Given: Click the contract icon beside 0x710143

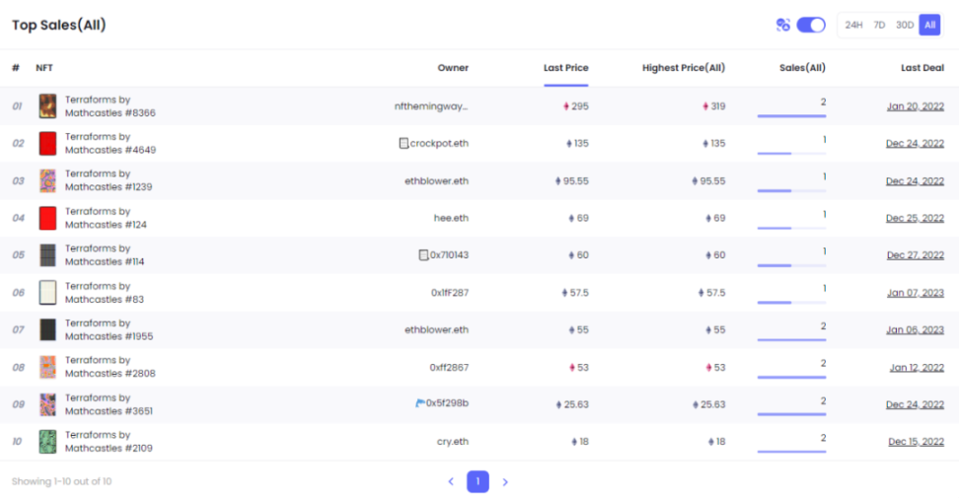Looking at the screenshot, I should [x=423, y=254].
